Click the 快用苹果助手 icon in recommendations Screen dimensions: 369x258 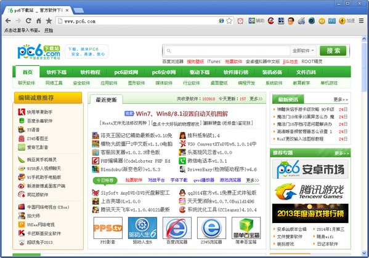(x=22, y=112)
